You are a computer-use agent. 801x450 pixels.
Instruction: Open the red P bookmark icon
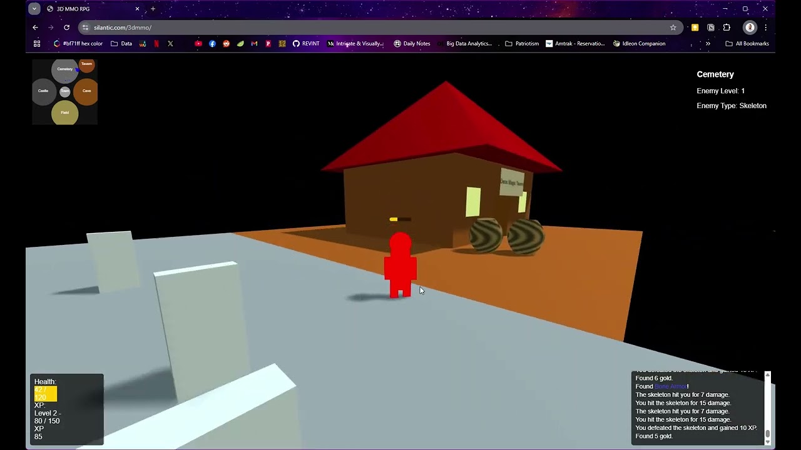[x=268, y=44]
